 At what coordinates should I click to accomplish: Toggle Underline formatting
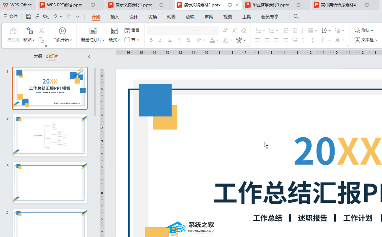(x=170, y=40)
